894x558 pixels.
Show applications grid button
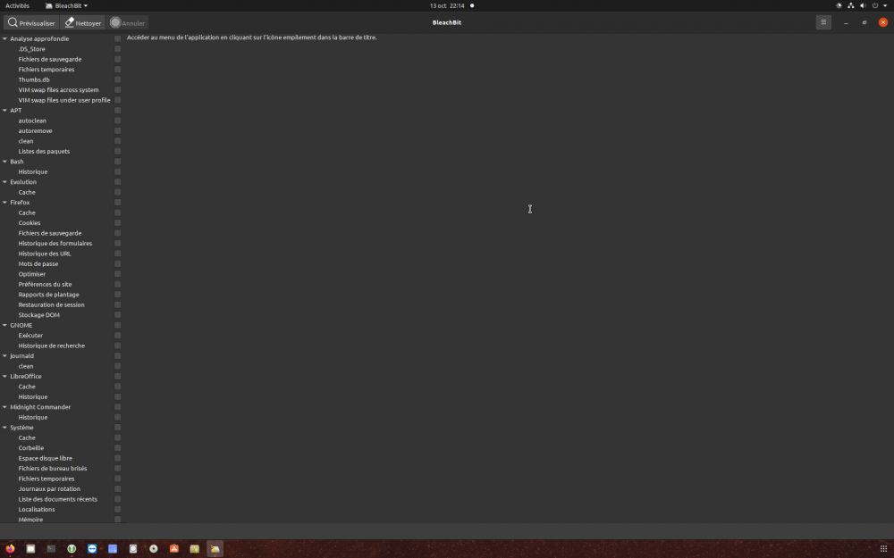[883, 549]
